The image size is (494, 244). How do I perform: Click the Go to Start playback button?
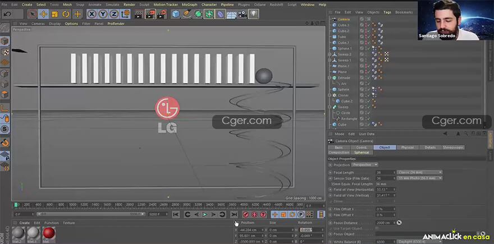pyautogui.click(x=176, y=214)
